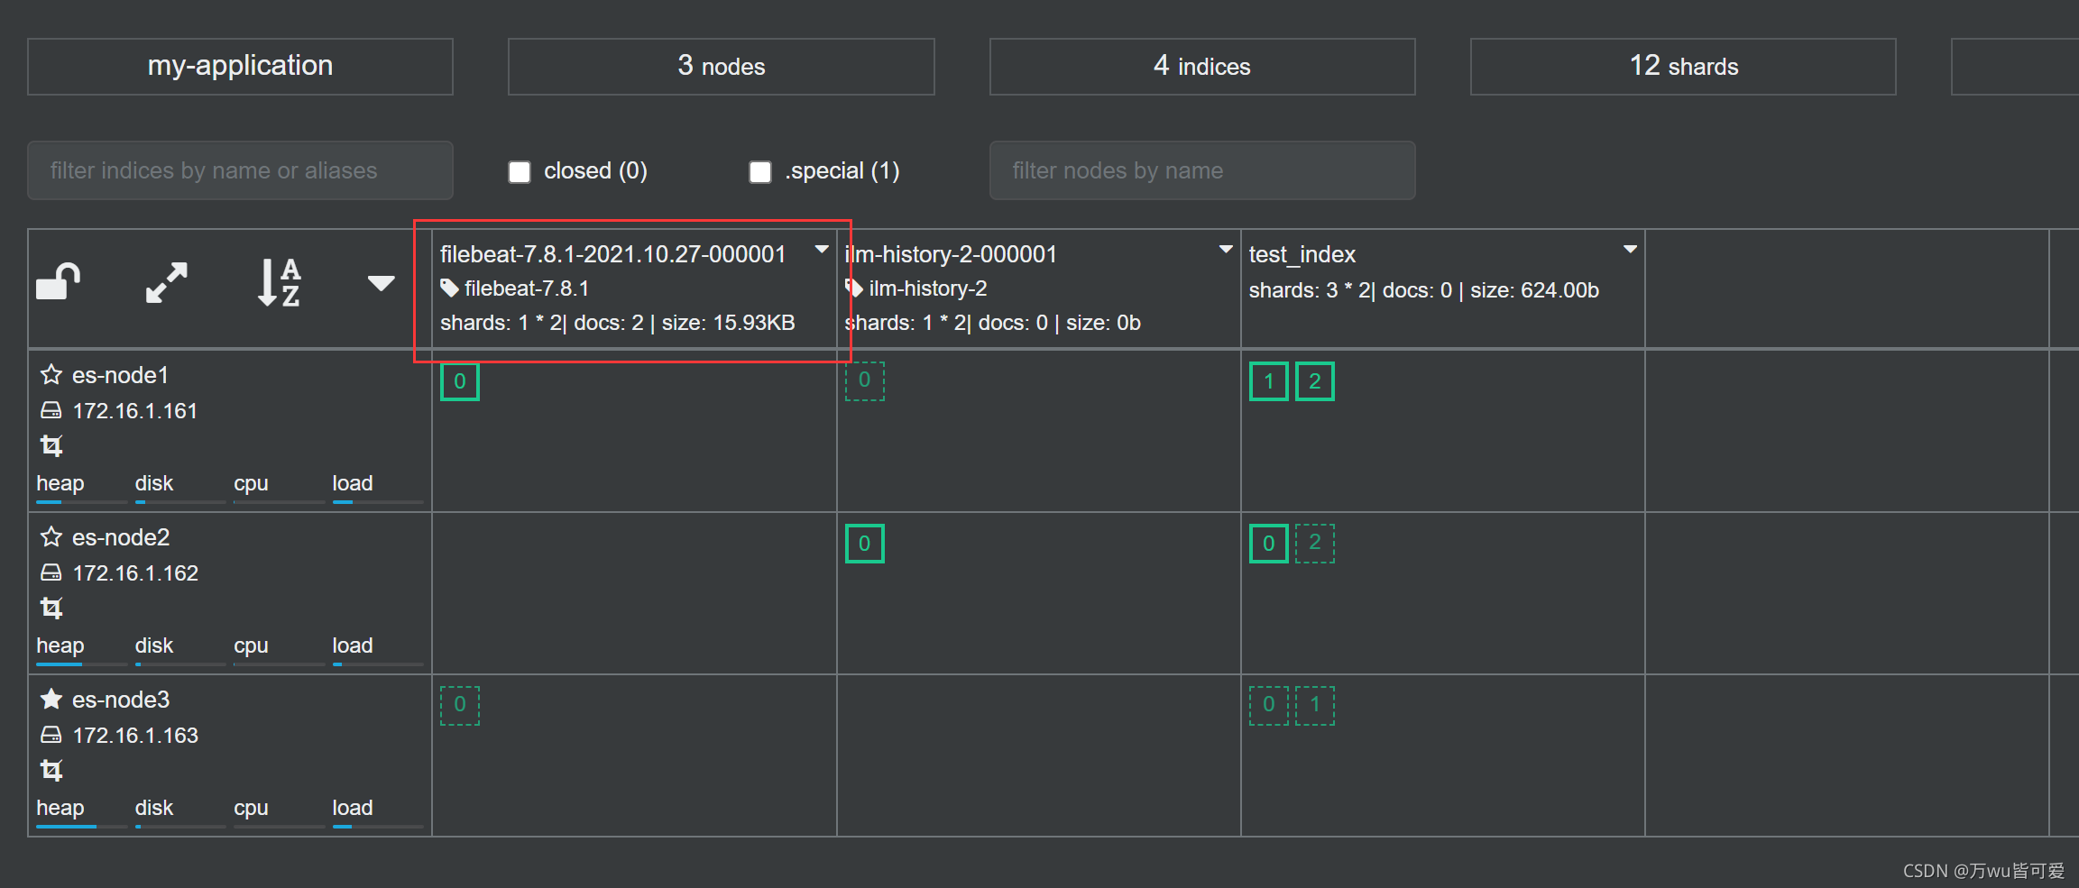Select test_index replica shard 1 on es-node3

(x=1315, y=706)
